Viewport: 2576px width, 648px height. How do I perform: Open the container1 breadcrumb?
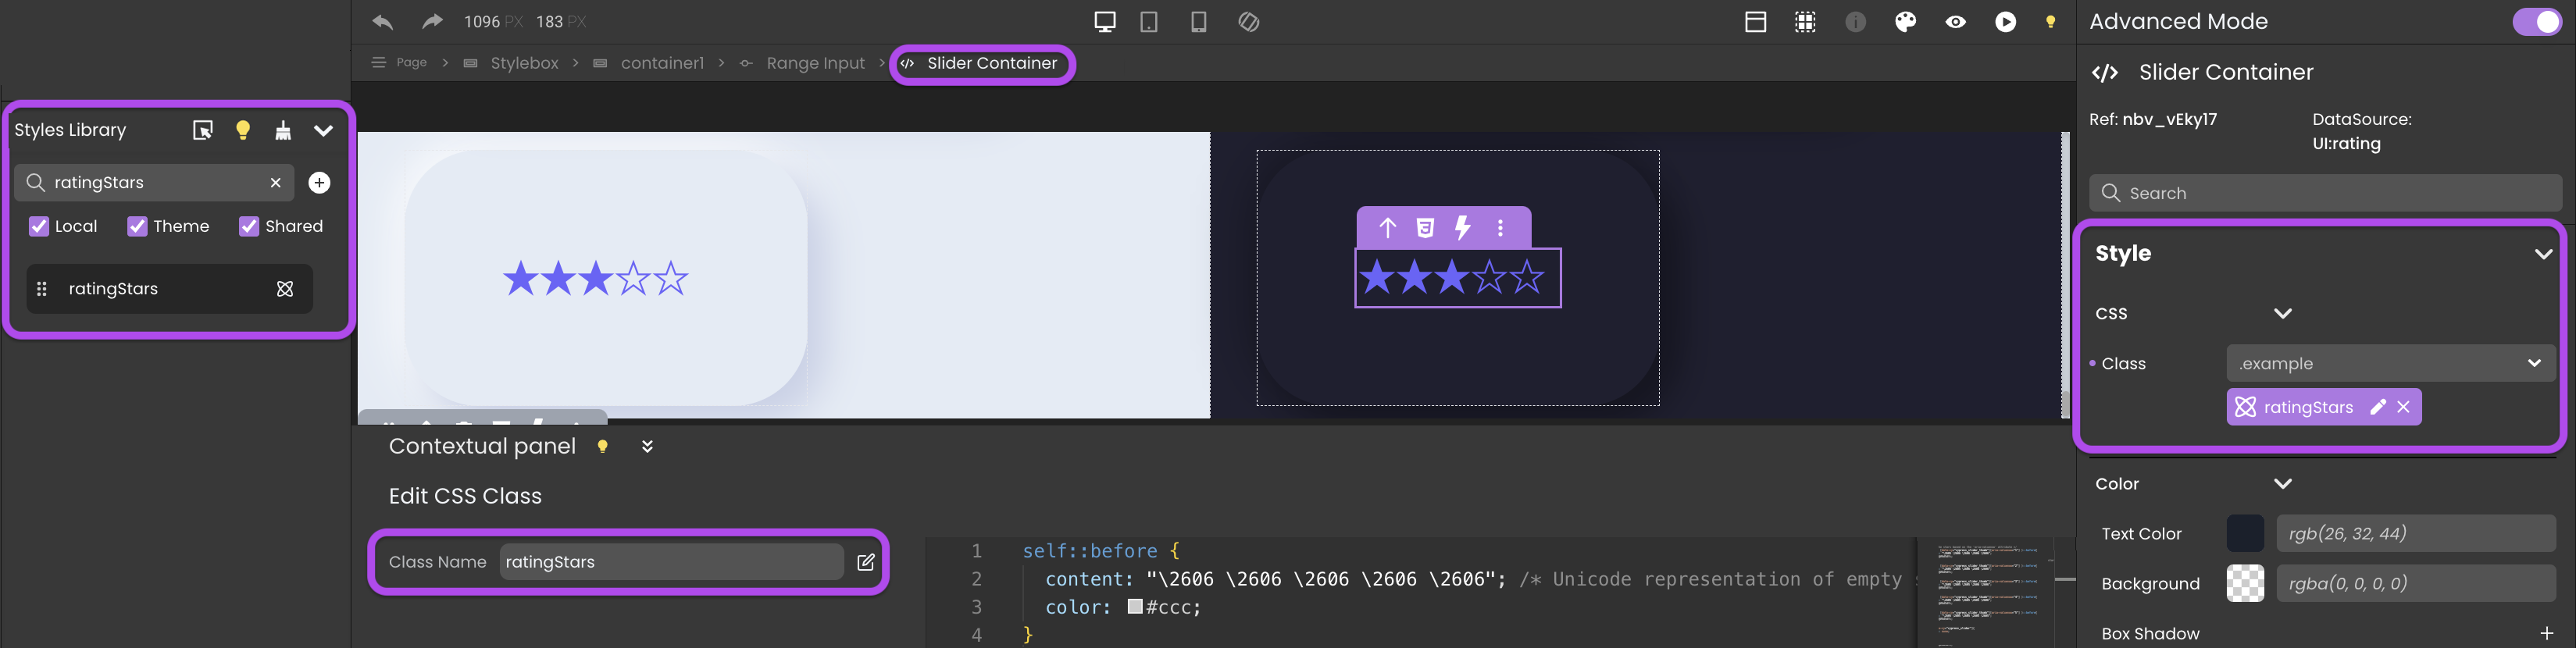click(662, 63)
